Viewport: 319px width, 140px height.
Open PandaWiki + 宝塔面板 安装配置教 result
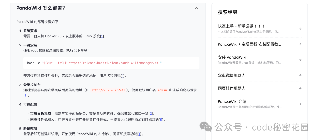(x=260, y=44)
